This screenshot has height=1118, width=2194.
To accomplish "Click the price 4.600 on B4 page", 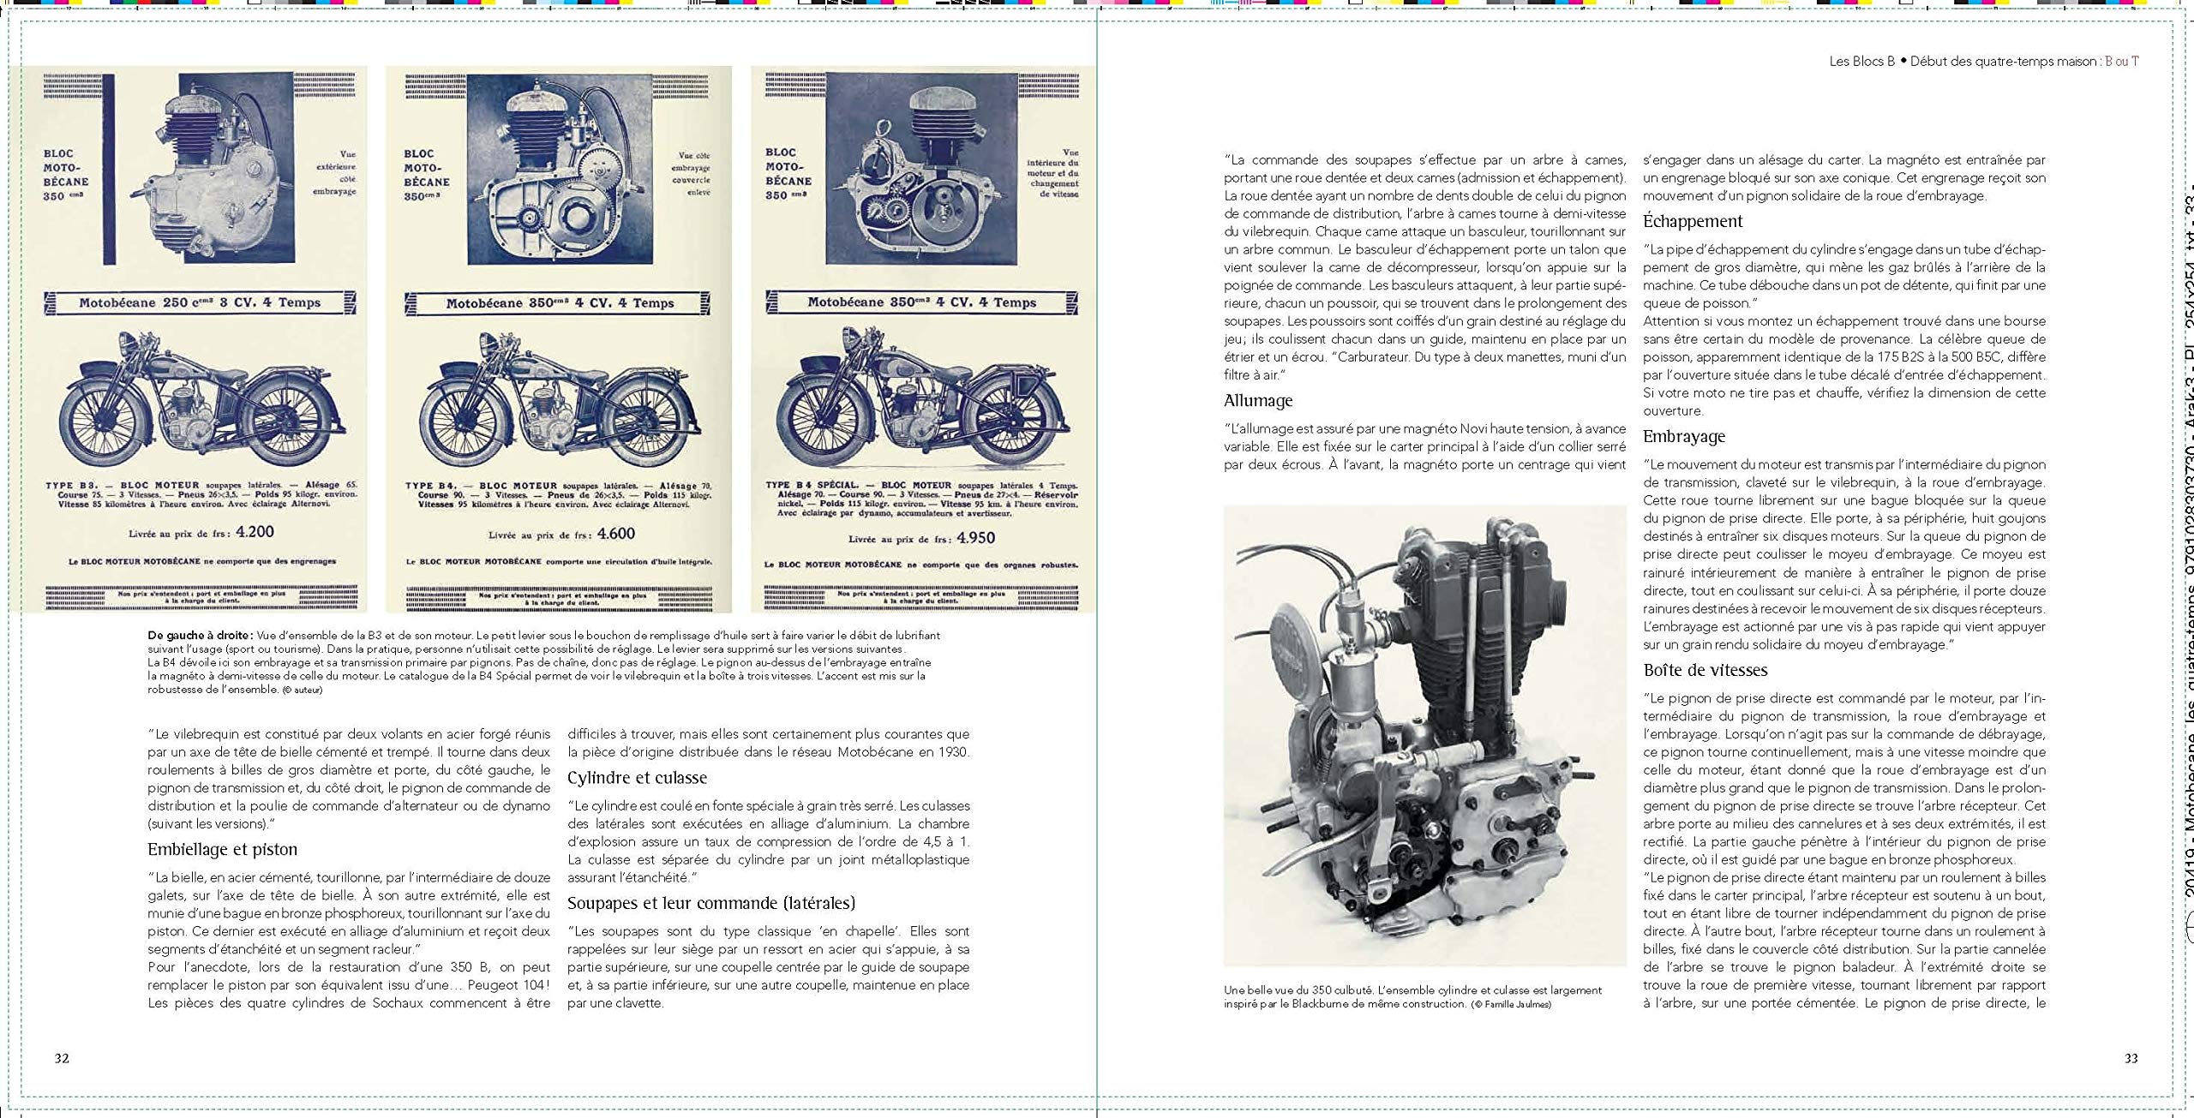I will coord(615,533).
